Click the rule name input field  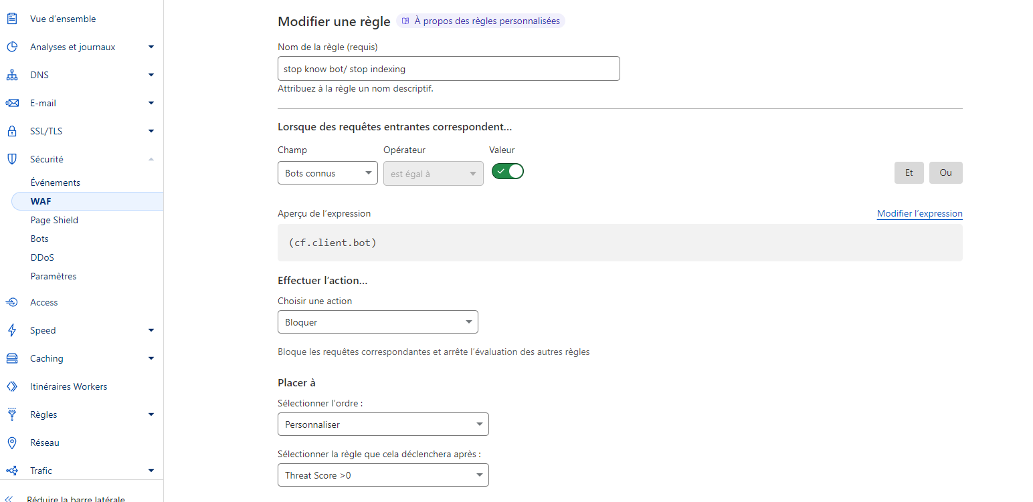tap(448, 69)
